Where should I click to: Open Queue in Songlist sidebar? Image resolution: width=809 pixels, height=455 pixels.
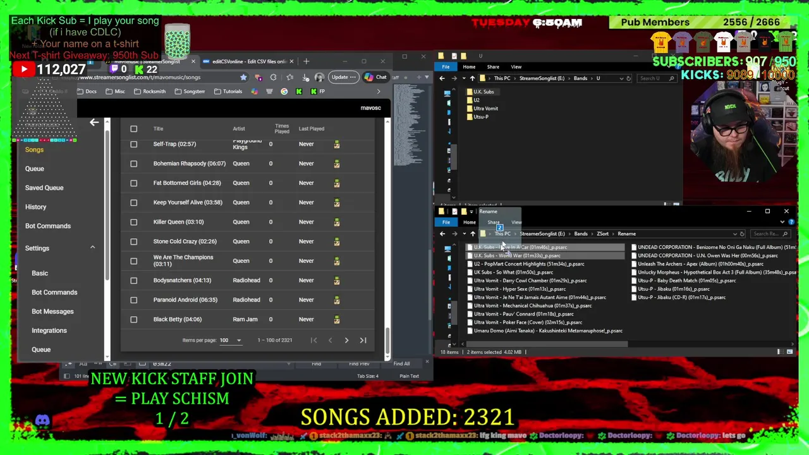click(35, 169)
